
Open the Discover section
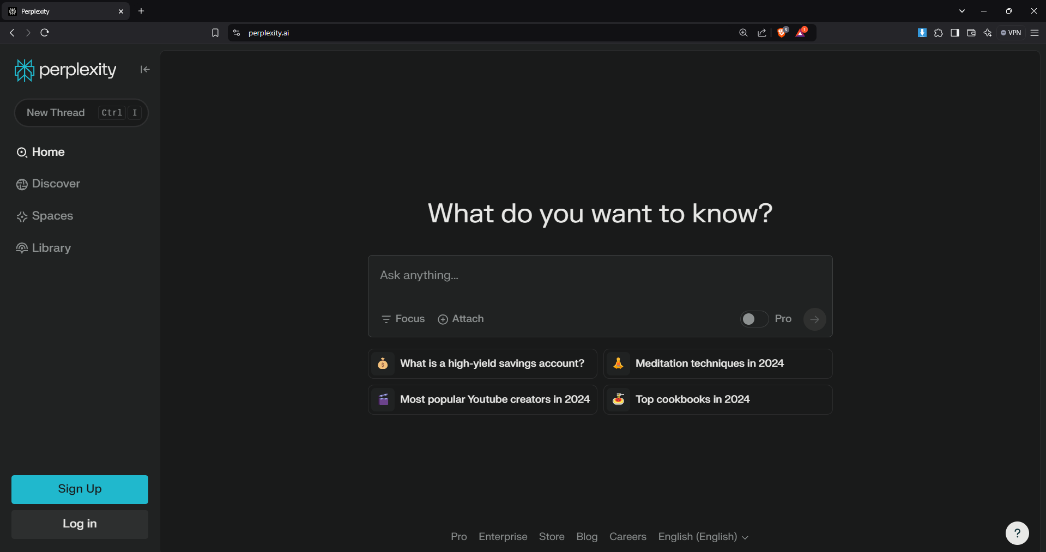(x=48, y=184)
